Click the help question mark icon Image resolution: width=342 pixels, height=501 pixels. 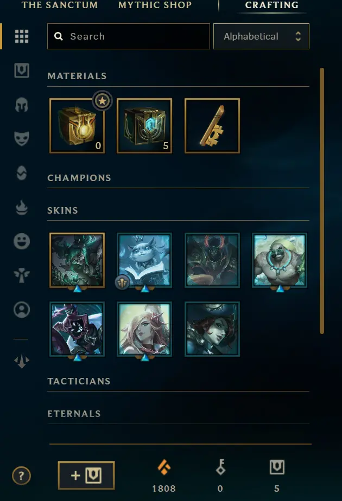21,476
